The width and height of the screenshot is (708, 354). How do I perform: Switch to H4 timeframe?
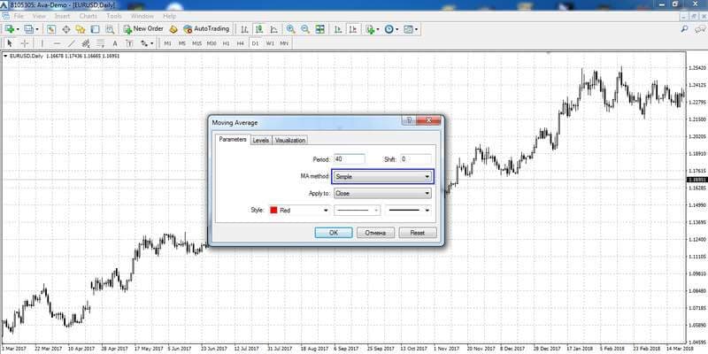pyautogui.click(x=240, y=43)
